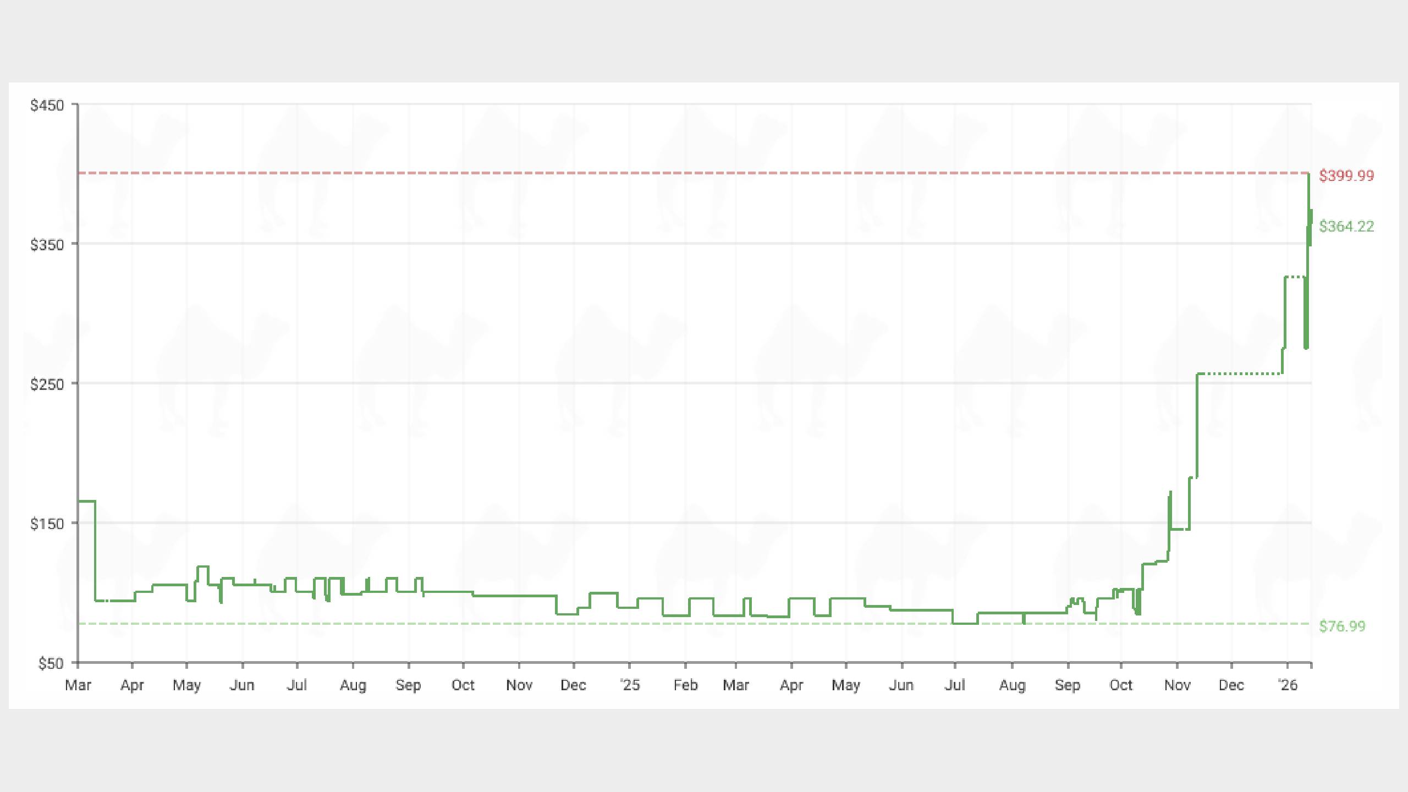The height and width of the screenshot is (792, 1408).
Task: Click the $399.99 highest price label
Action: [1346, 175]
